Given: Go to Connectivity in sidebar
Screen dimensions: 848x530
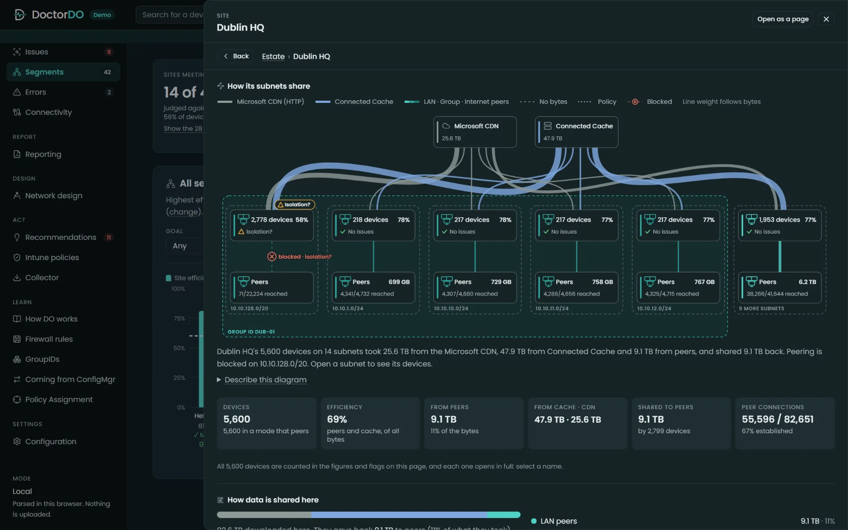Looking at the screenshot, I should tap(63, 112).
